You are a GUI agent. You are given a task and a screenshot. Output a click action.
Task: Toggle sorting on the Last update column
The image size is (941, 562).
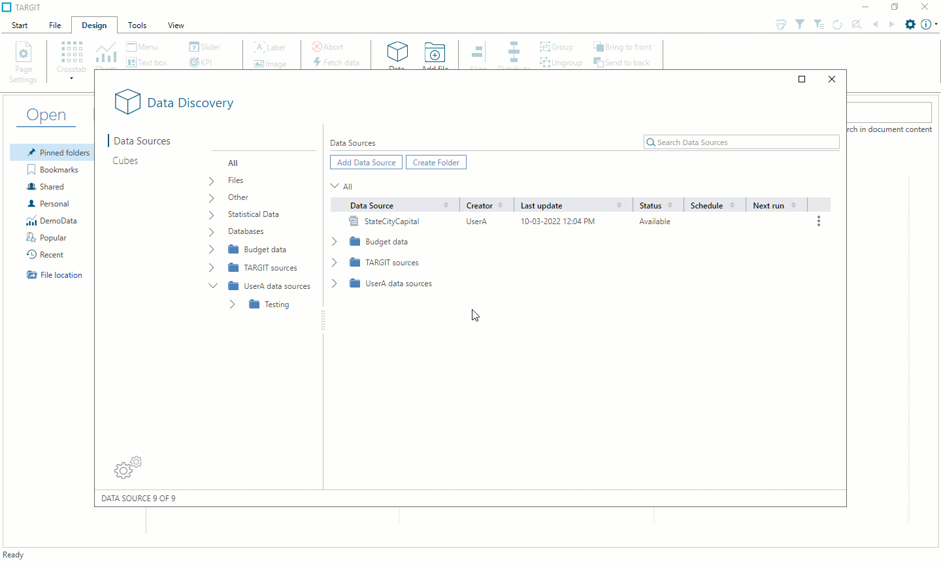[621, 205]
